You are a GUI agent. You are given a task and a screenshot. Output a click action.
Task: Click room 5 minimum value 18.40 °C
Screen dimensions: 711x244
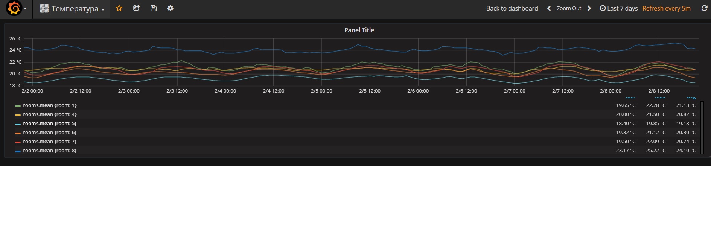pyautogui.click(x=626, y=124)
